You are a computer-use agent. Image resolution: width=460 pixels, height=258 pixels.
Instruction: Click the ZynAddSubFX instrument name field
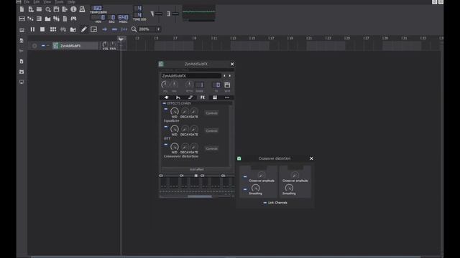[190, 76]
